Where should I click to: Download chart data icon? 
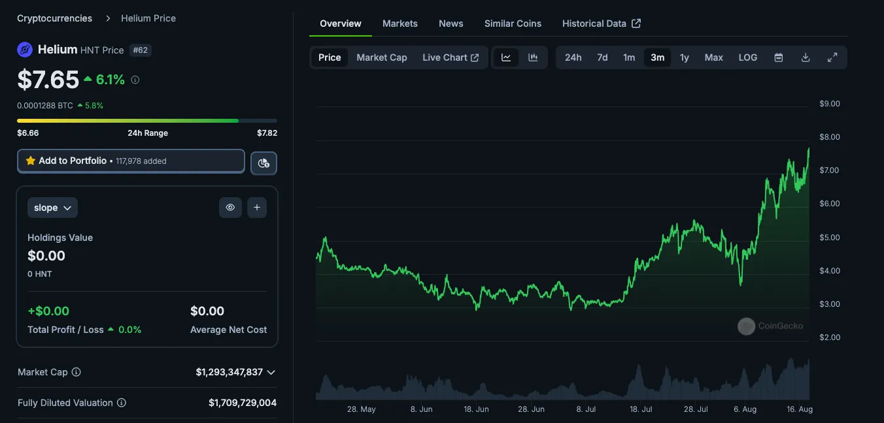[806, 57]
